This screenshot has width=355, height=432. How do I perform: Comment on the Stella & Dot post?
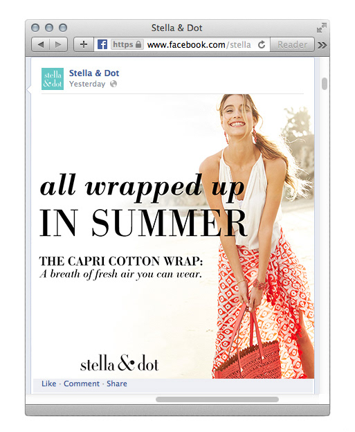82,384
